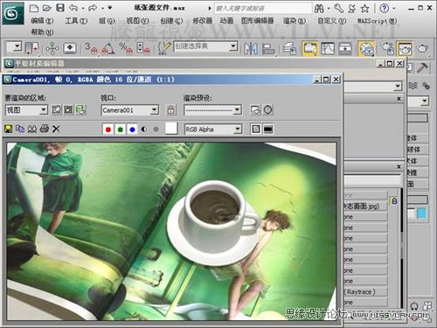The width and height of the screenshot is (437, 328).
Task: Open the Rendered Frame Window toolbar icon
Action: coord(405,48)
